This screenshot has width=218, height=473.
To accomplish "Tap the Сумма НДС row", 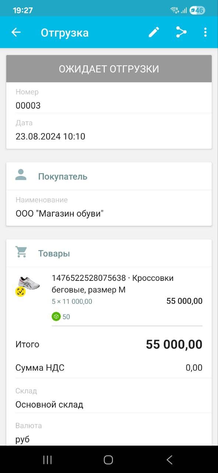I will [109, 367].
